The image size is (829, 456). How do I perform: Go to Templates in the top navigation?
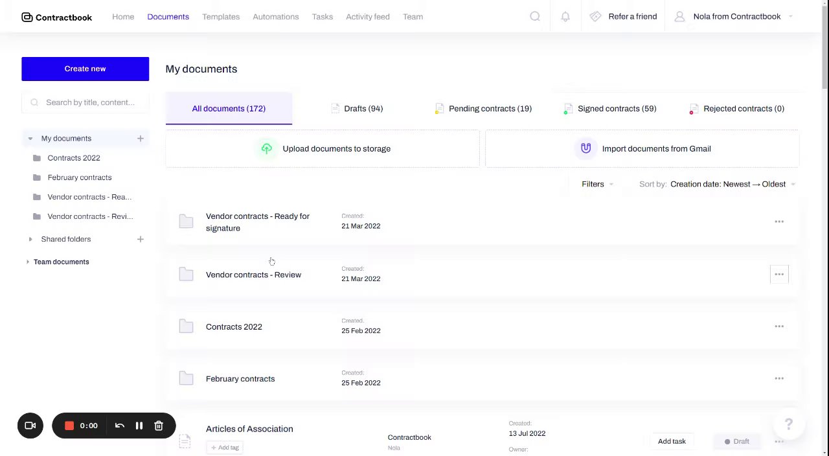(221, 17)
